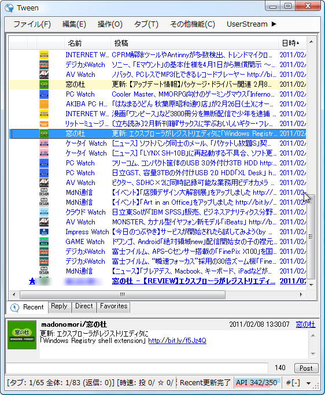Switch to the Favorites tab

click(x=113, y=306)
